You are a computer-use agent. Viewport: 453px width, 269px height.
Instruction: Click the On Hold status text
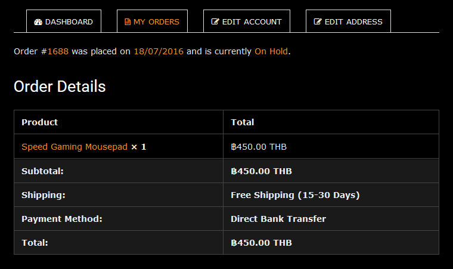click(271, 52)
